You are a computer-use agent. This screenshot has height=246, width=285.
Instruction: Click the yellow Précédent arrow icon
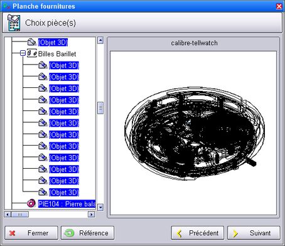pos(180,233)
